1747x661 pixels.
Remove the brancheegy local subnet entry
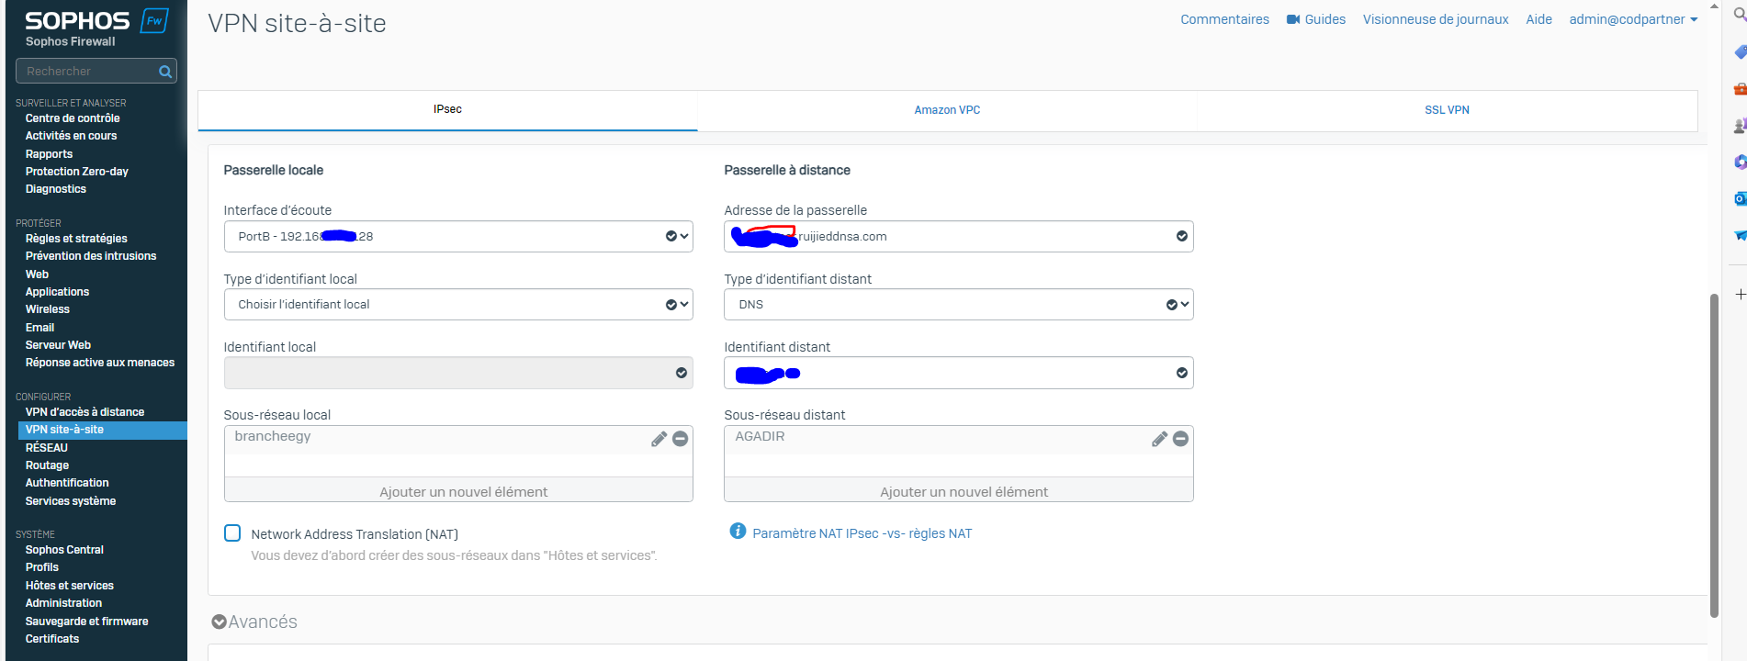click(681, 439)
